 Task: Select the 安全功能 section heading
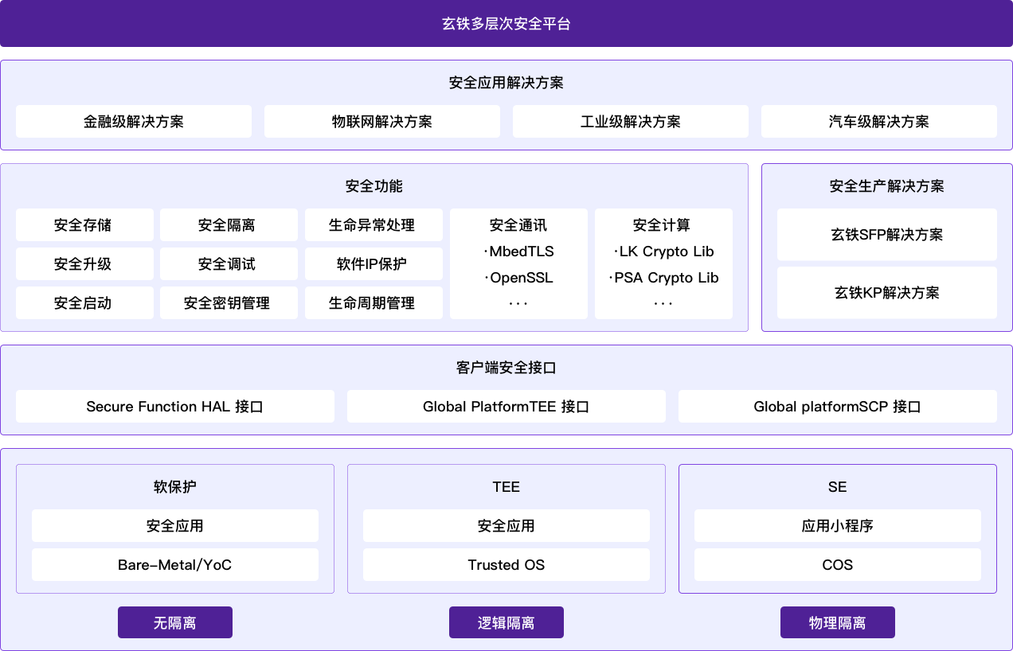click(374, 186)
